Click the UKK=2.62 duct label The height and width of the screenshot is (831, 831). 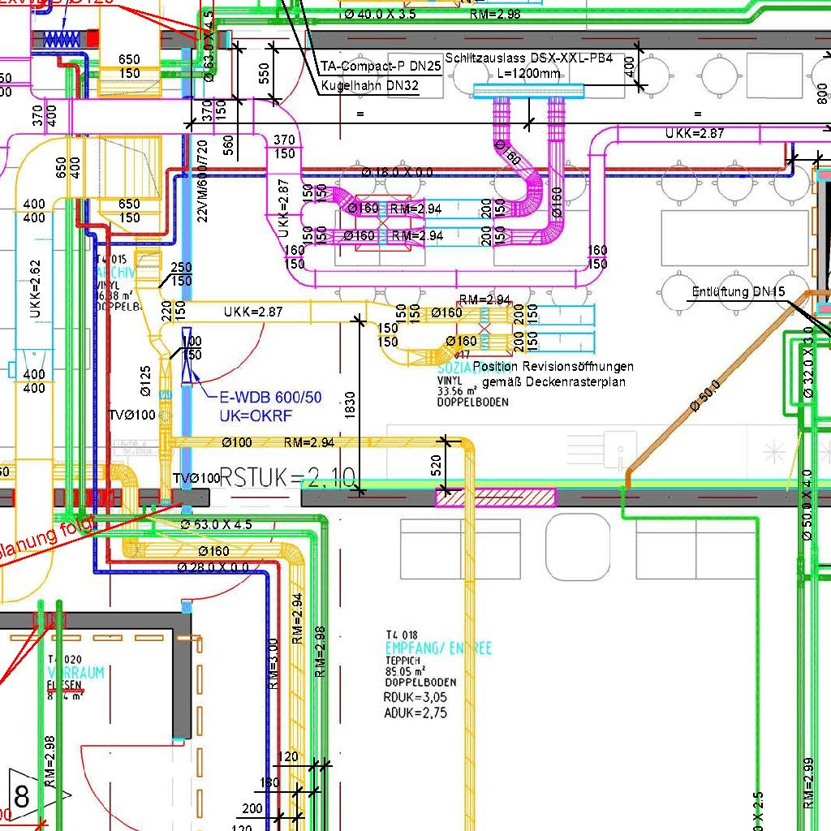(x=35, y=290)
